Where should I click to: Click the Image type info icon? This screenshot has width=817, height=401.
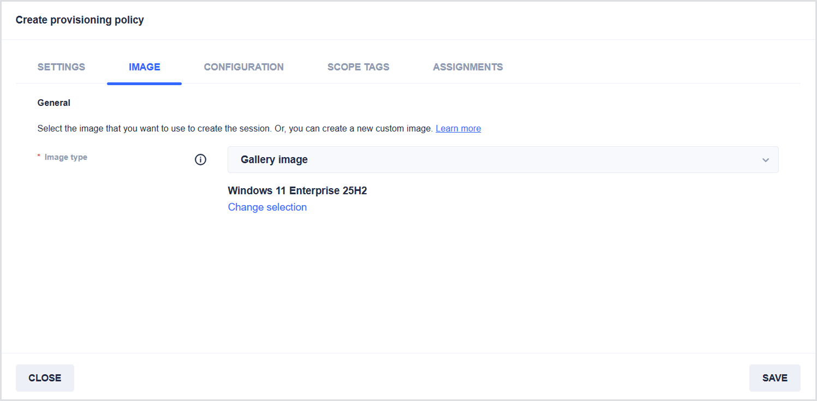pos(200,160)
